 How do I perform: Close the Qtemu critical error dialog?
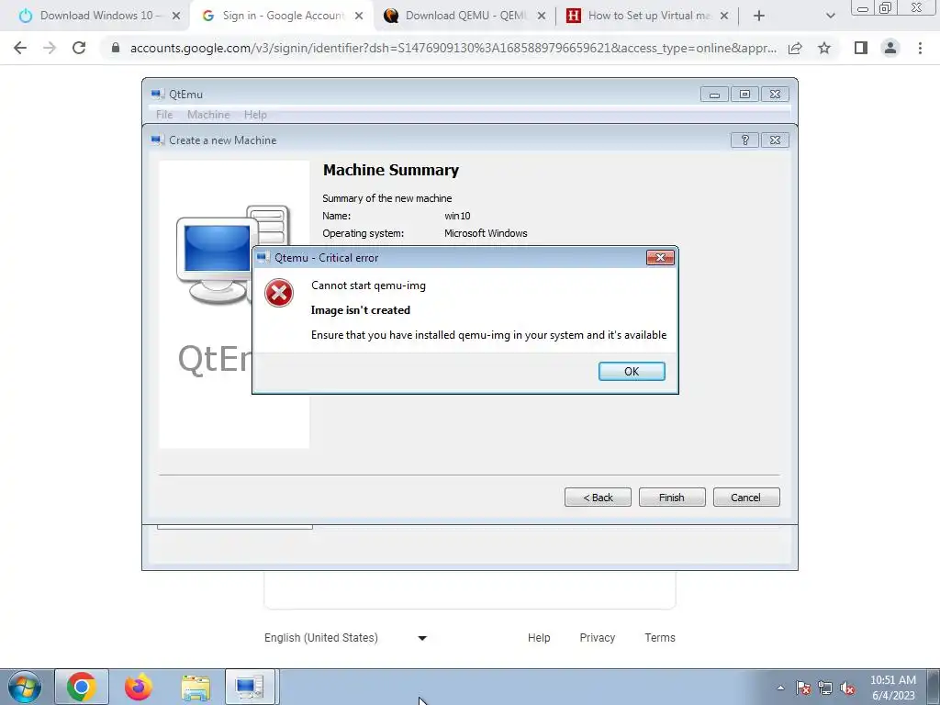[660, 257]
